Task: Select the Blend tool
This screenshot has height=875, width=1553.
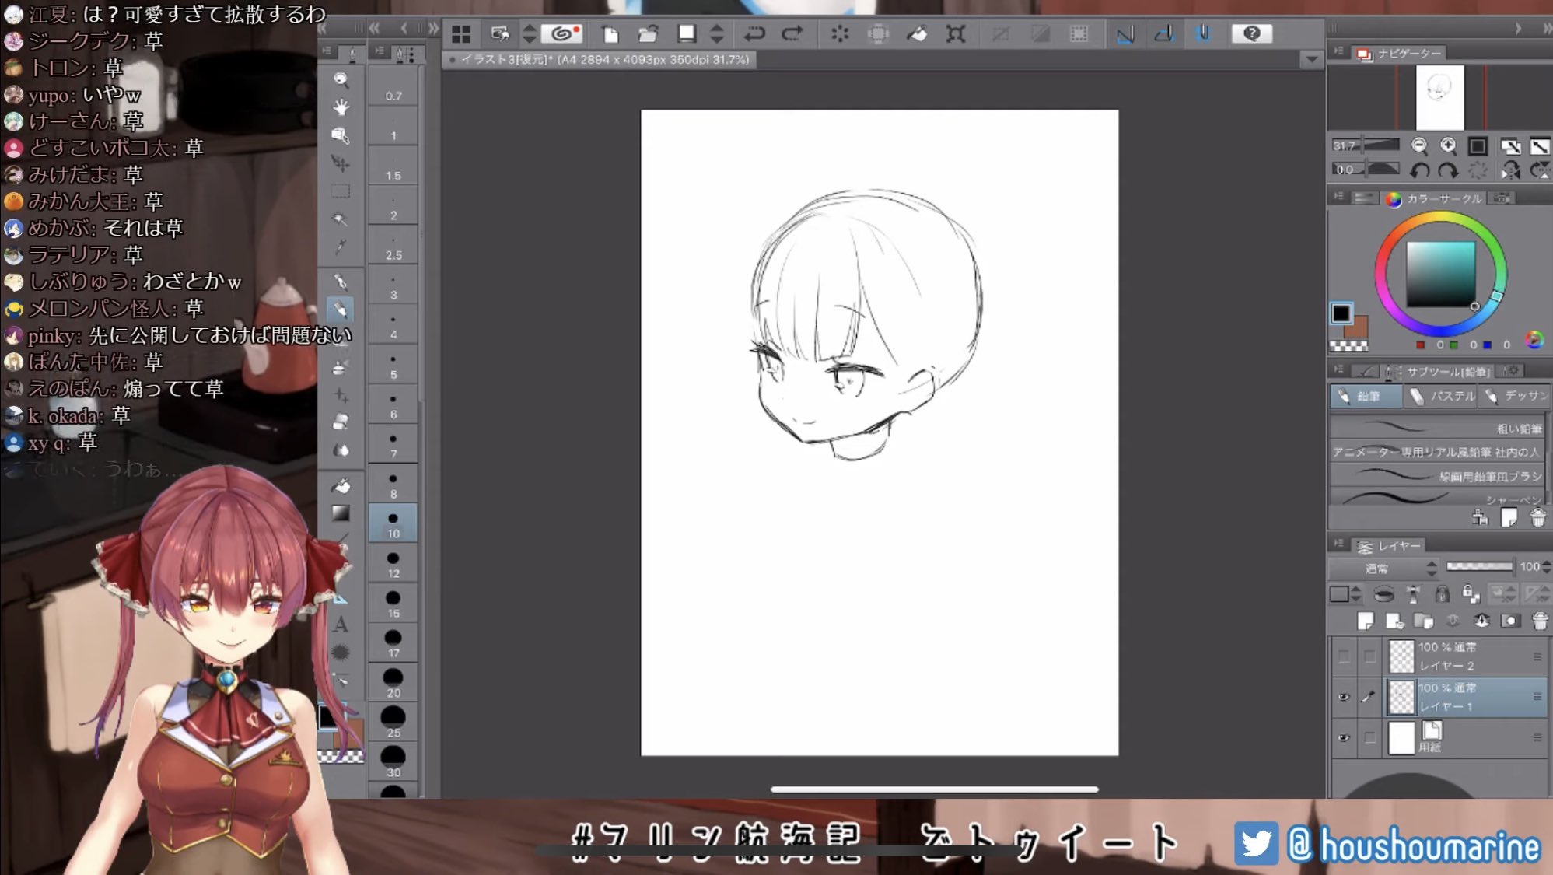Action: pos(341,450)
